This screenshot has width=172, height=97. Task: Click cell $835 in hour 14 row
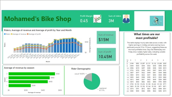tap(132, 77)
